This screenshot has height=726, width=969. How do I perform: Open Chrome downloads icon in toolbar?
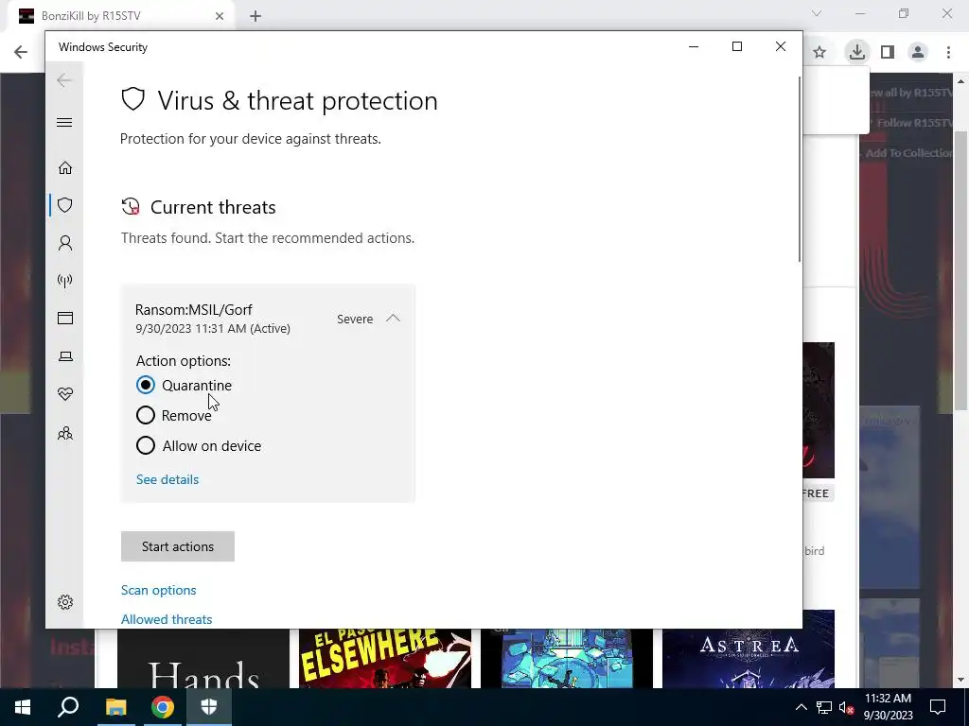pyautogui.click(x=857, y=52)
